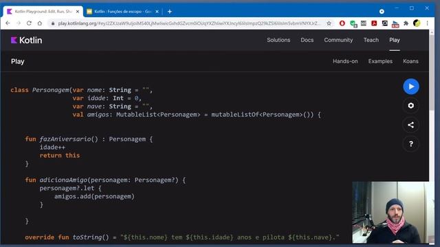Close the Kotlin Playground tab
Screen dimensions: 440x247
tap(78, 12)
